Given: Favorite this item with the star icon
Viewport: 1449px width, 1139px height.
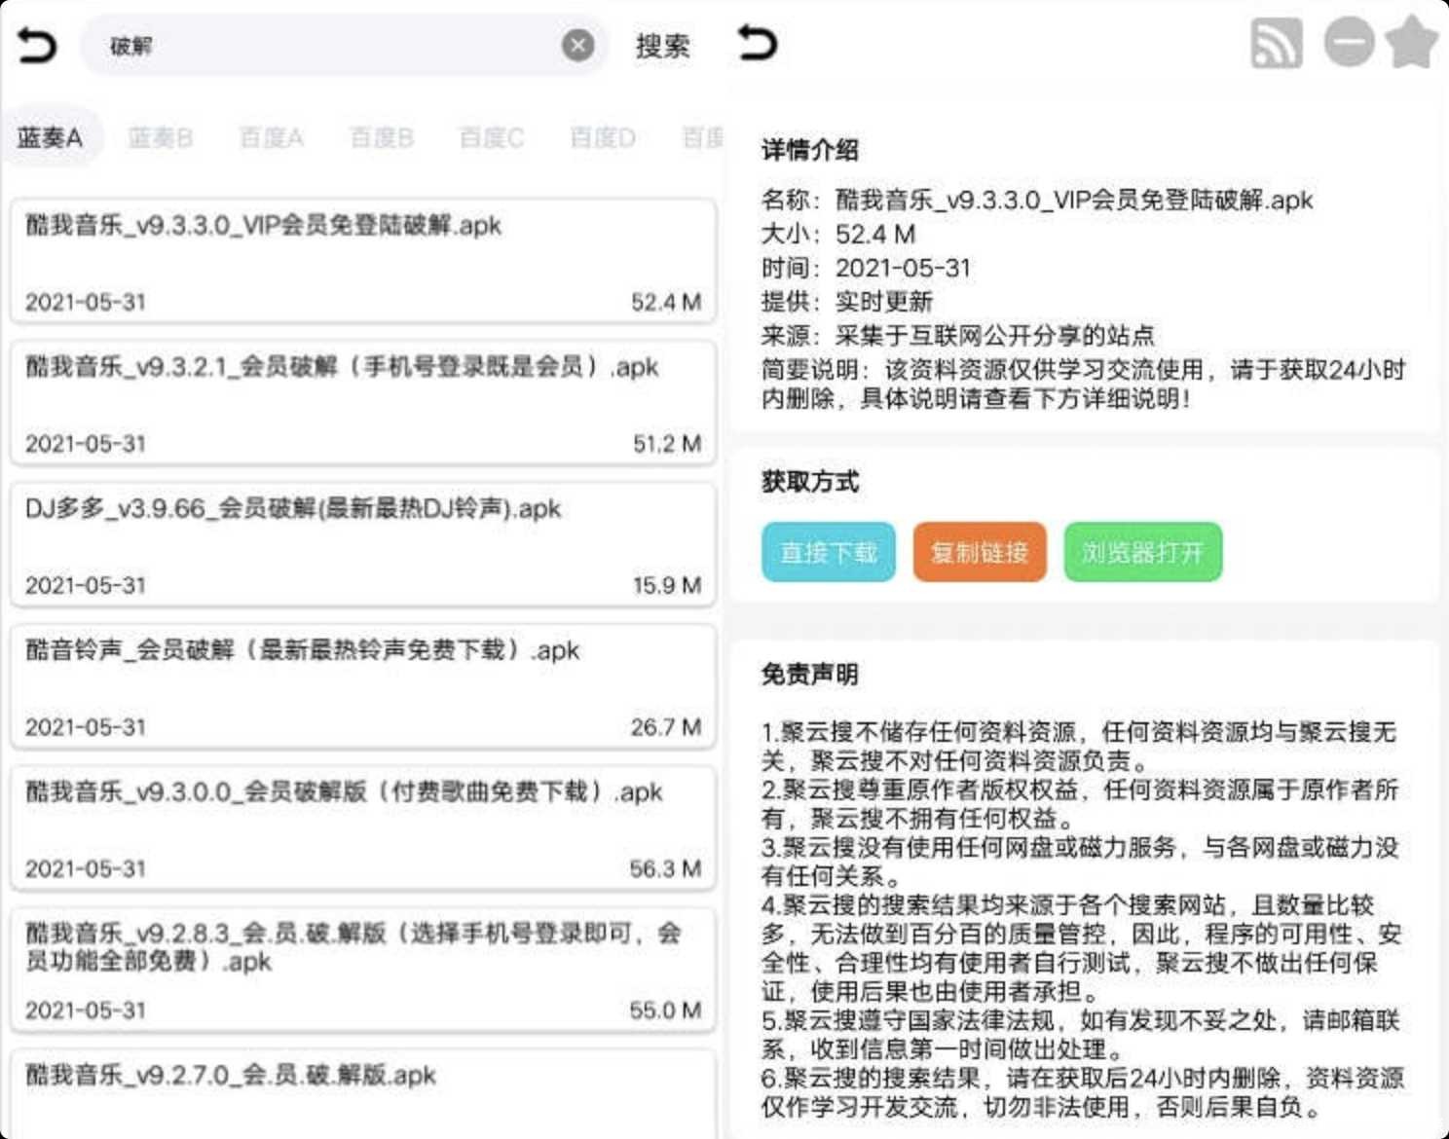Looking at the screenshot, I should coord(1412,43).
